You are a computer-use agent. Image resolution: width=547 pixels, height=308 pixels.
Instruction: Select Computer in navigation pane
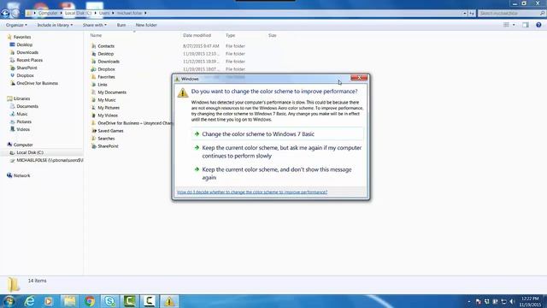point(23,145)
